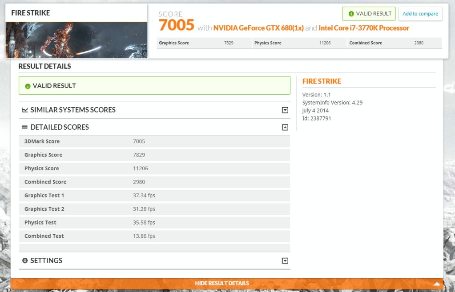The image size is (455, 292).
Task: Select the 3DMark Score row
Action: pos(154,141)
